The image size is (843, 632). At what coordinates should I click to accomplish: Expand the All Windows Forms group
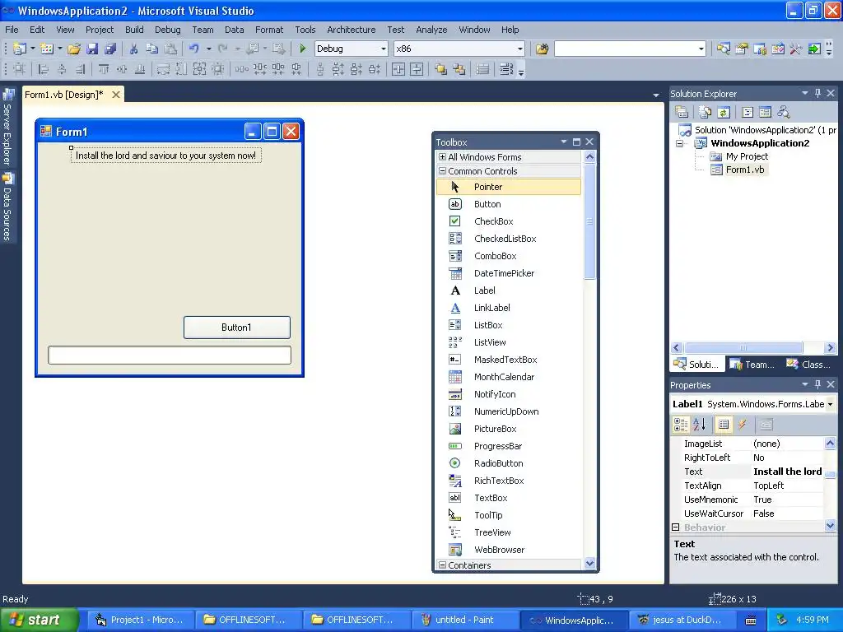(x=442, y=157)
